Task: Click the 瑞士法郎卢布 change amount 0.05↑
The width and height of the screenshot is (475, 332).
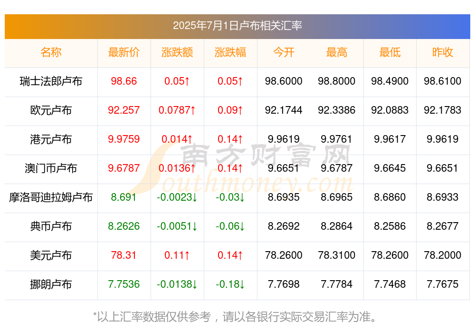Action: (177, 81)
